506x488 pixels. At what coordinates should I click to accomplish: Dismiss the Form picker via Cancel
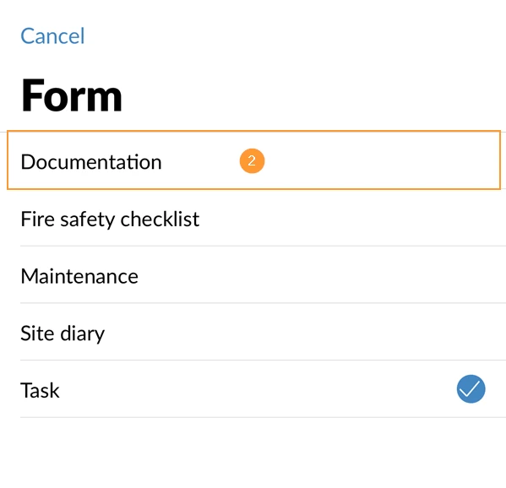coord(52,35)
